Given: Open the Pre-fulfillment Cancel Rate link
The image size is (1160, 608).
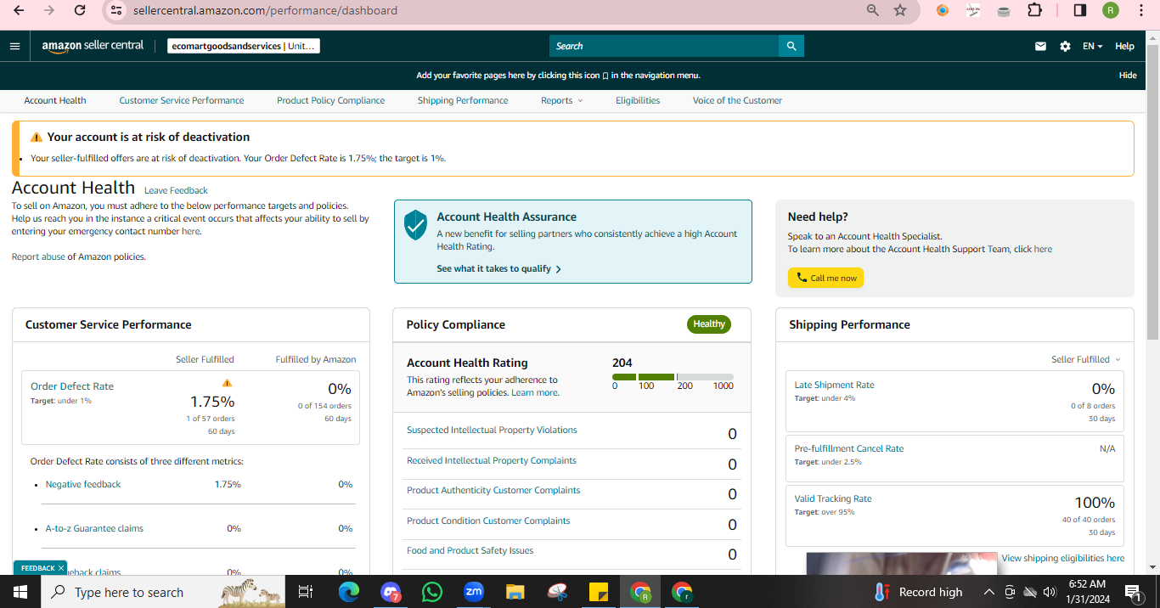Looking at the screenshot, I should coord(849,448).
